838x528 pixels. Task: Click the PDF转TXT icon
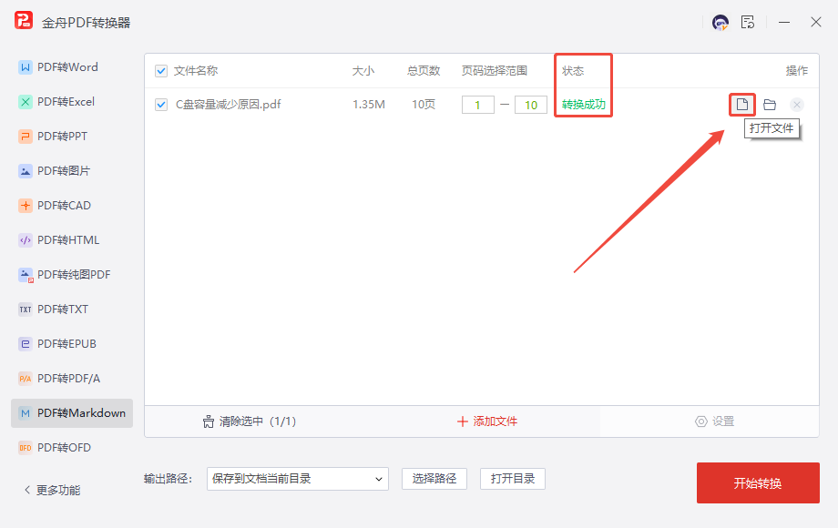(26, 310)
